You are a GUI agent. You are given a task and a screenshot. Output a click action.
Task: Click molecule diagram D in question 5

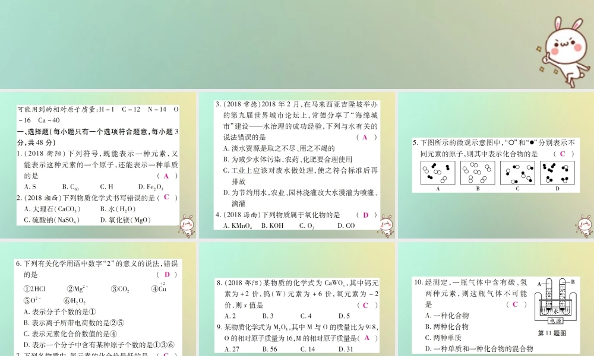[x=557, y=173]
